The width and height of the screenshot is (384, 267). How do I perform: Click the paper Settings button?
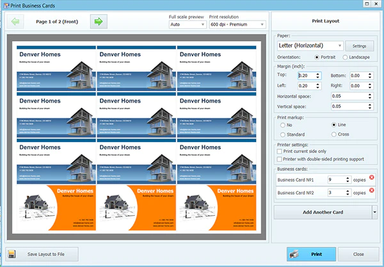(360, 46)
